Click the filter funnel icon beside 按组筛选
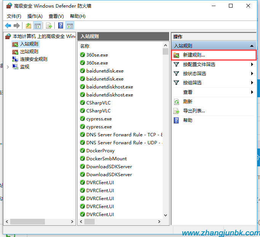The image size is (260, 237). pos(176,82)
